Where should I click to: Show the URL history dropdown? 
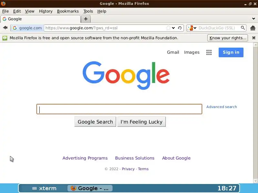pyautogui.click(x=173, y=28)
